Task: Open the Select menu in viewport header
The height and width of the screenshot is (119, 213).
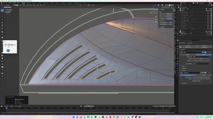Action: click(x=24, y=5)
